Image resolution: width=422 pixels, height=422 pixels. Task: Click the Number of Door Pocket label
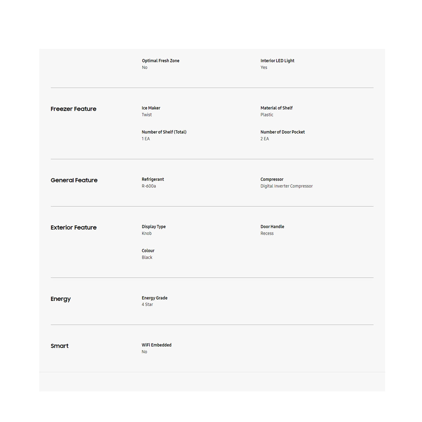pyautogui.click(x=283, y=132)
